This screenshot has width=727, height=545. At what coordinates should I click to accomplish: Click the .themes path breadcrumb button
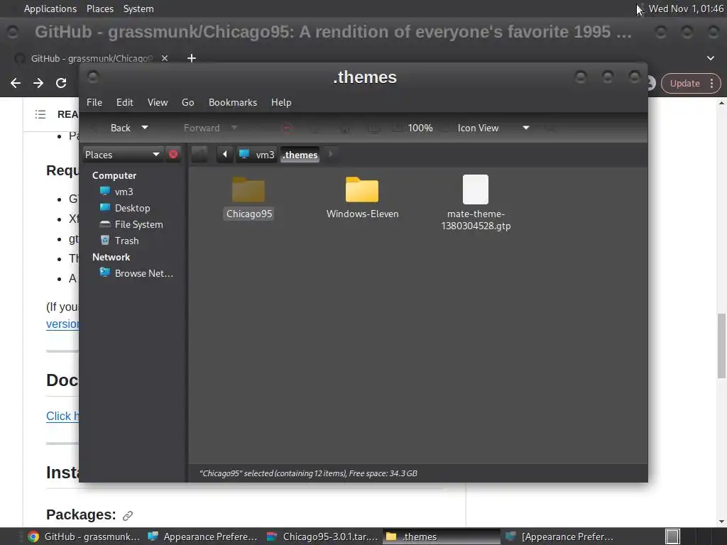(300, 154)
